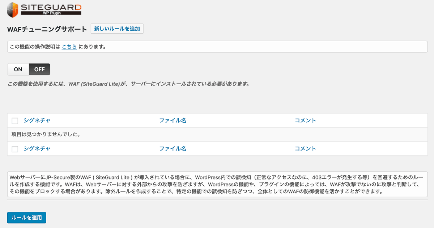
Task: Open the こちら help link
Action: [69, 47]
